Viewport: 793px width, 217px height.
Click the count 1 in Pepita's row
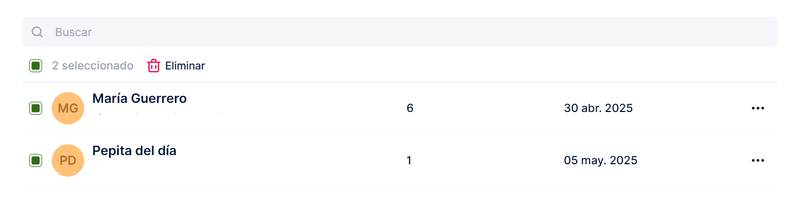click(x=409, y=160)
